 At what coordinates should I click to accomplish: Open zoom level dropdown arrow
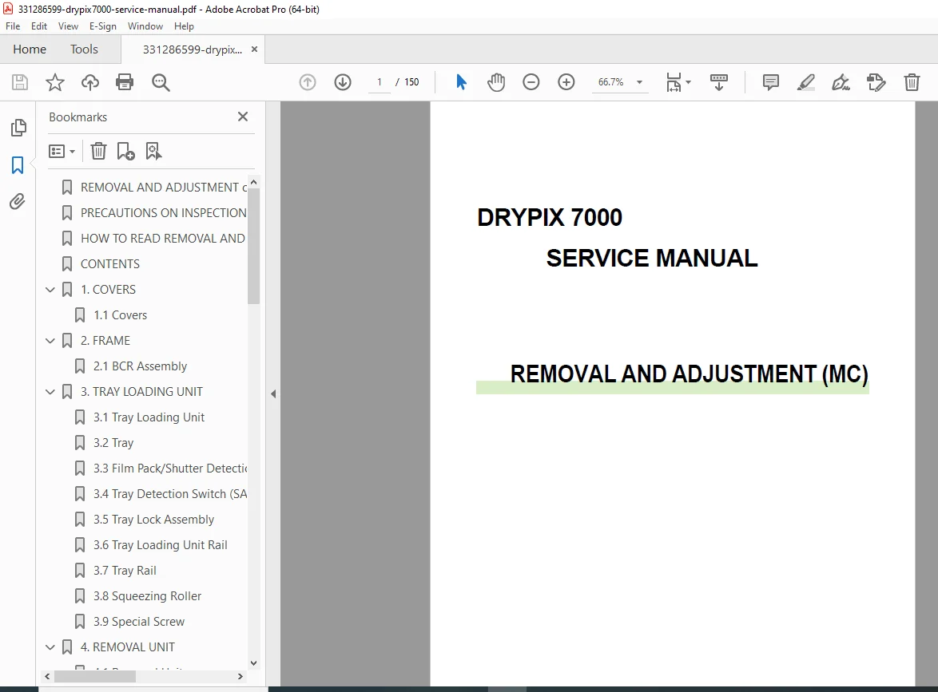(x=639, y=82)
